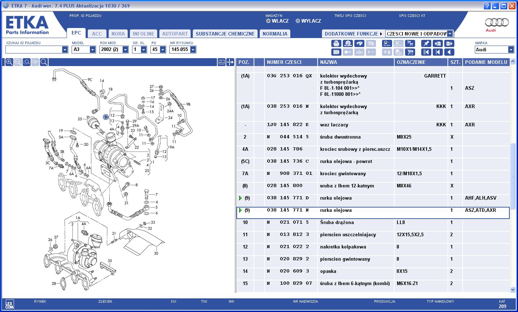Click the POZ. column header
Screen dimensions: 518x312
click(245, 62)
